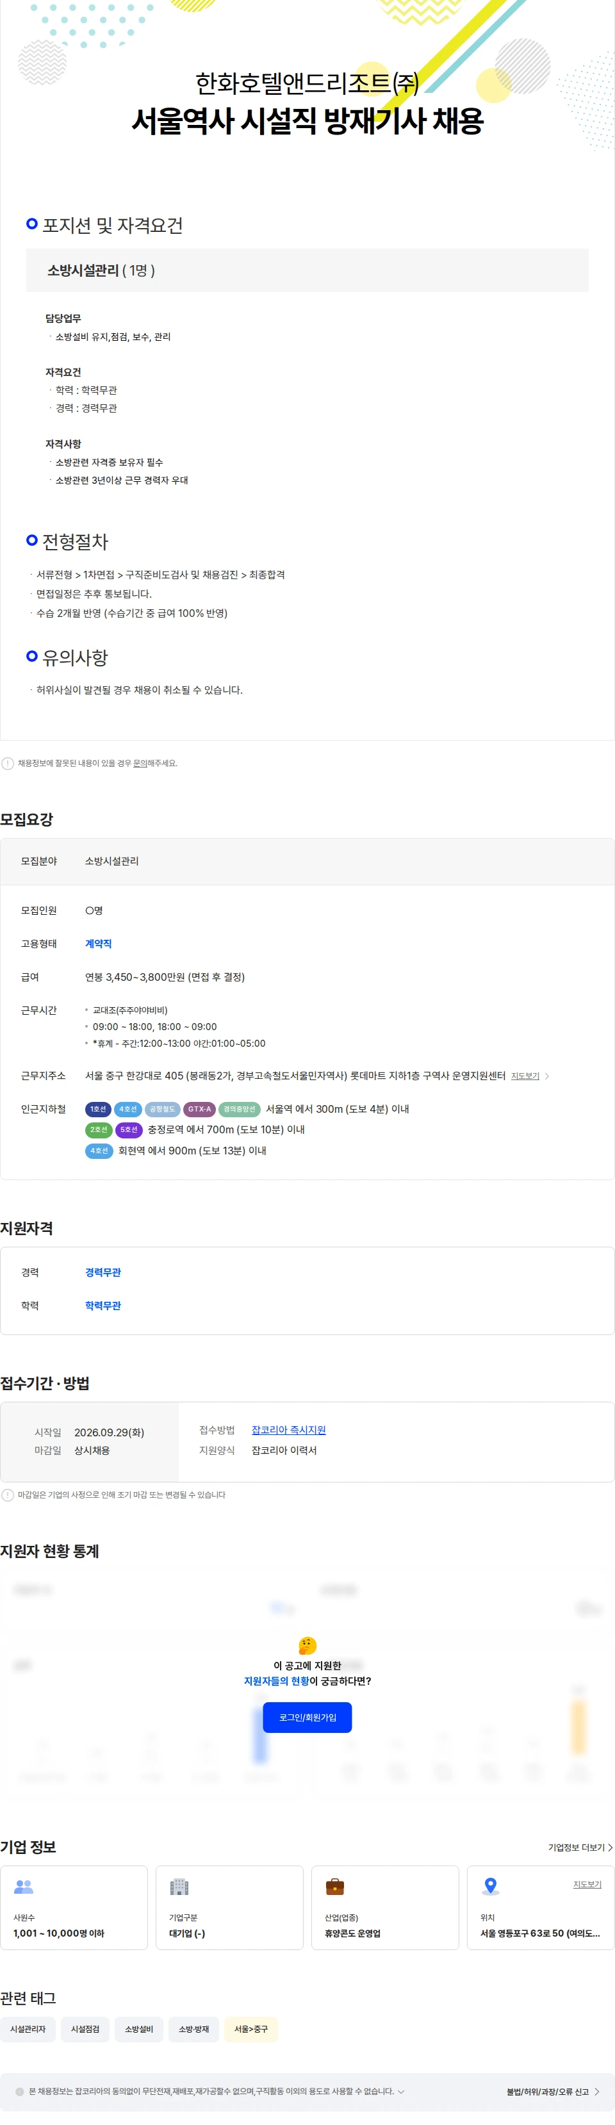Select the 시설관리자 tag
The image size is (615, 2125).
coord(28,2028)
